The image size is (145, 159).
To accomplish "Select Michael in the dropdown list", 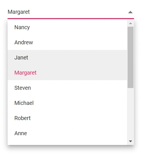I will click(67, 103).
